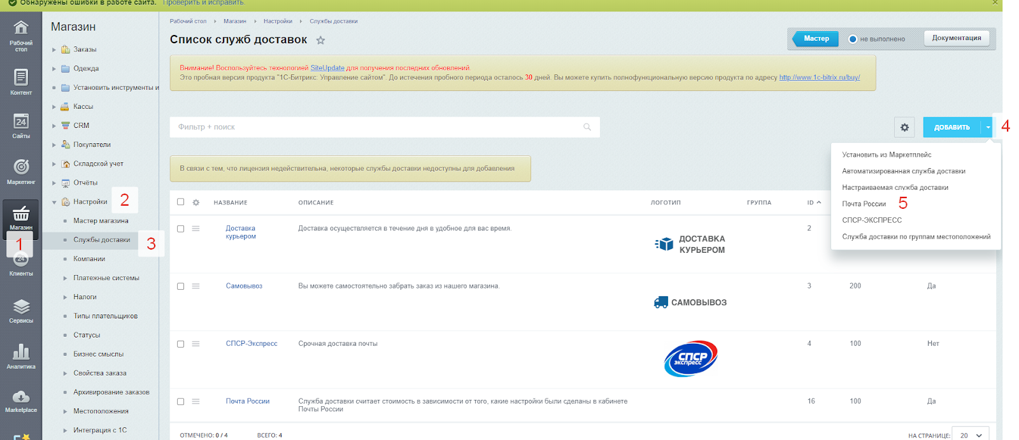Click the row menu icon for Доставка курьером
The image size is (1019, 440).
(x=196, y=229)
